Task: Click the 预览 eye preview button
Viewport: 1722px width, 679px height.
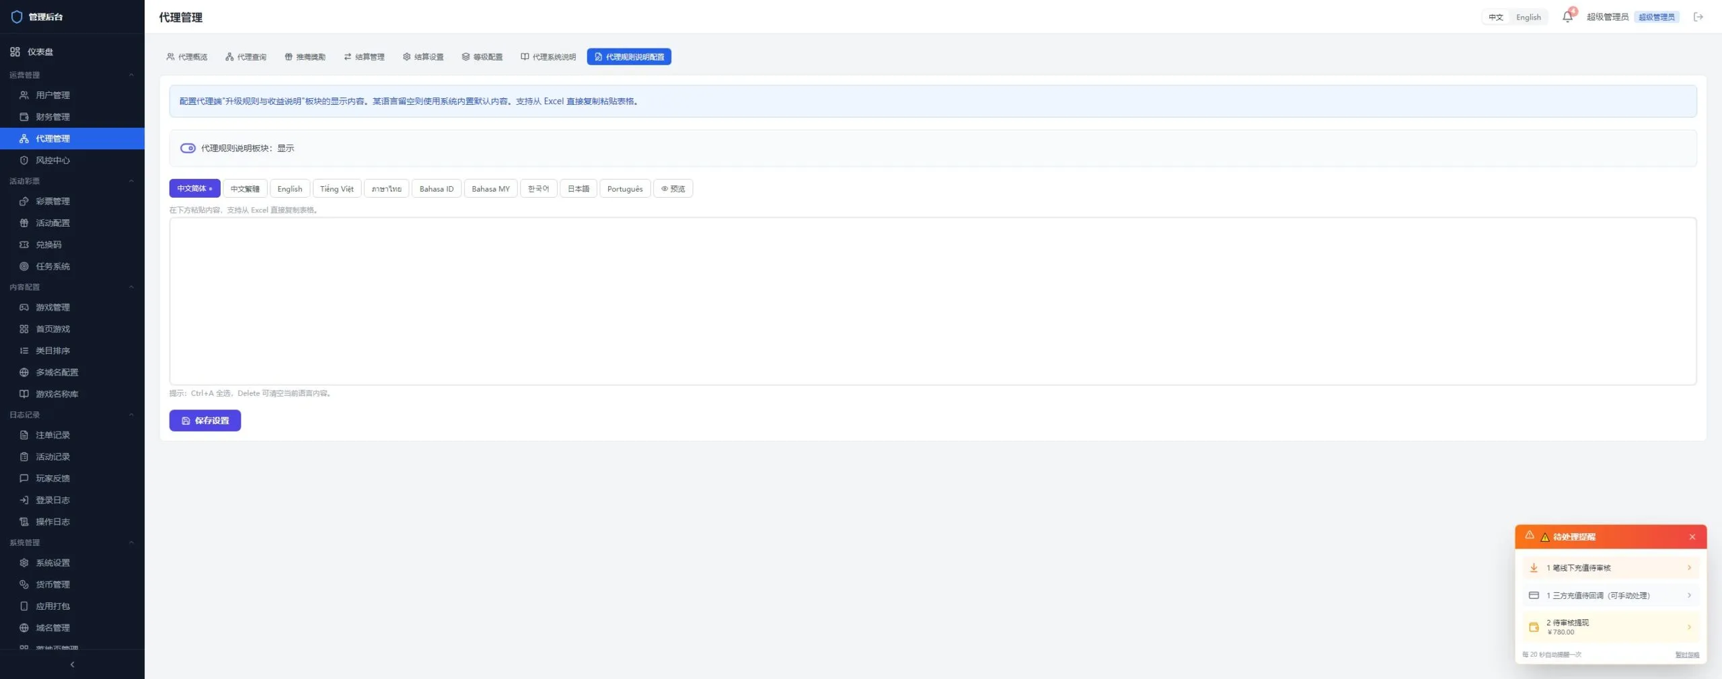Action: click(673, 189)
